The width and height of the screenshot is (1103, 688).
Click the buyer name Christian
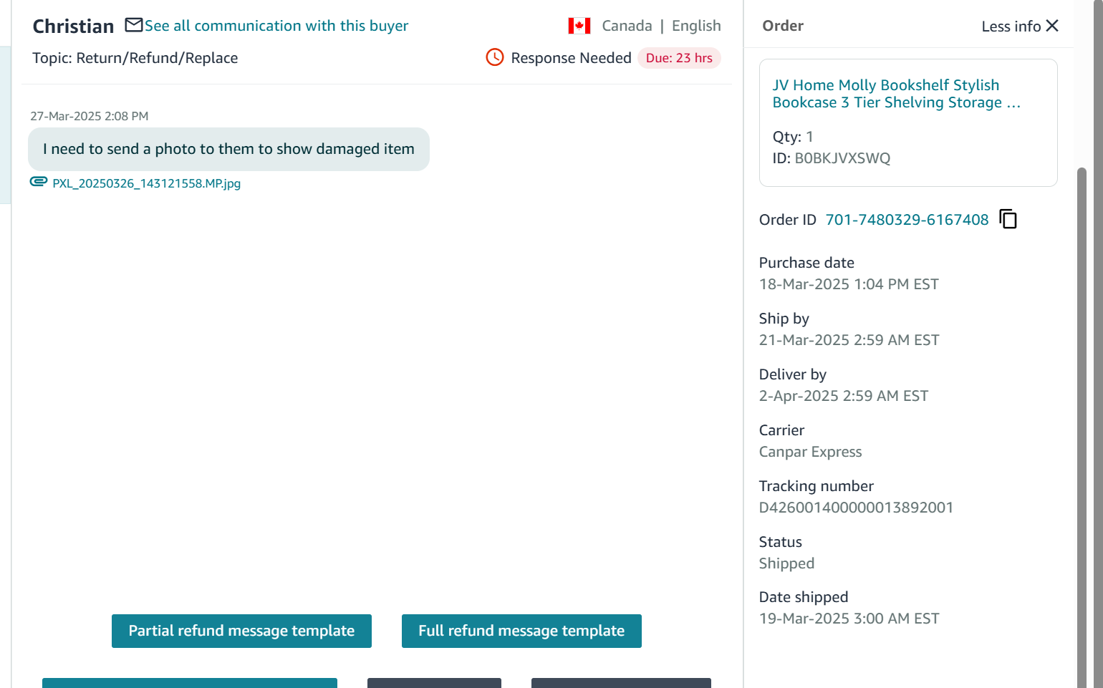click(x=73, y=26)
